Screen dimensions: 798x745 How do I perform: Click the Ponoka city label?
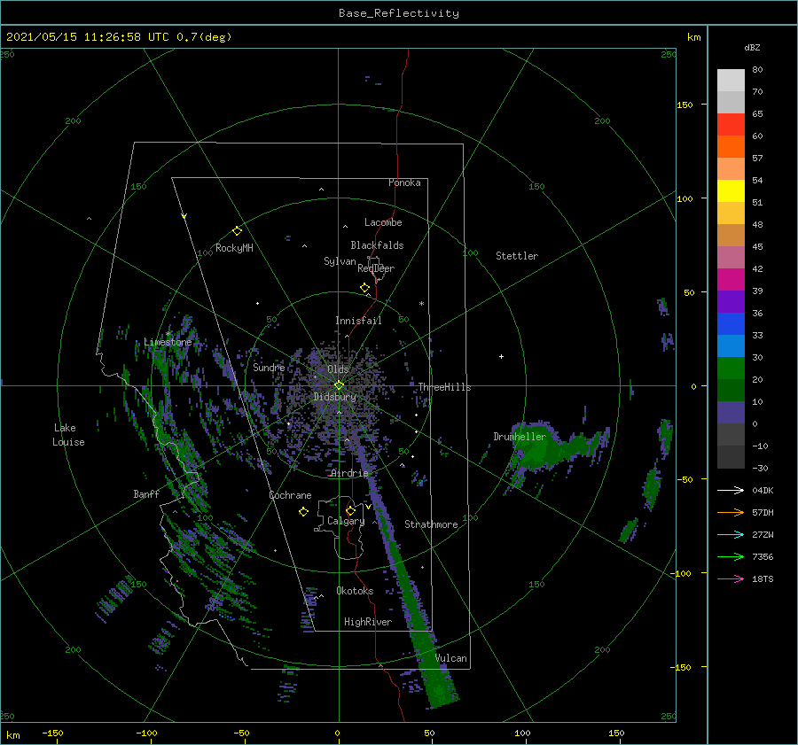[x=404, y=182]
